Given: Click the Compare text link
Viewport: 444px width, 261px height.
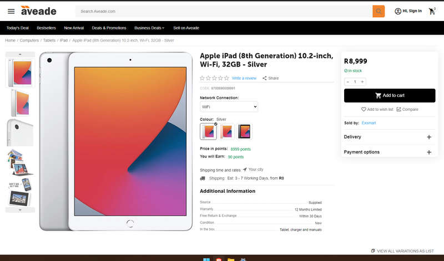Looking at the screenshot, I should (x=410, y=109).
